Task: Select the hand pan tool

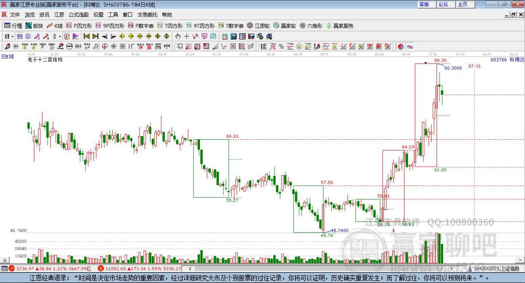Action: click(177, 36)
